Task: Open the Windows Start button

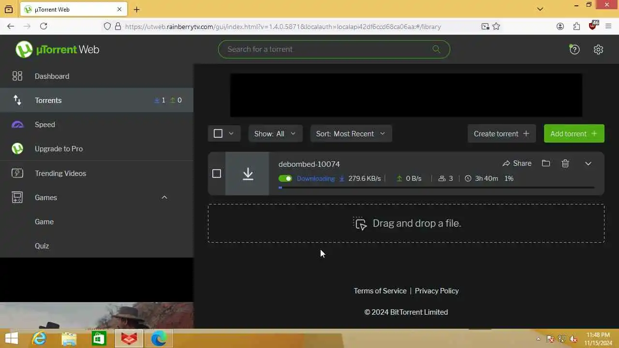Action: (11, 339)
